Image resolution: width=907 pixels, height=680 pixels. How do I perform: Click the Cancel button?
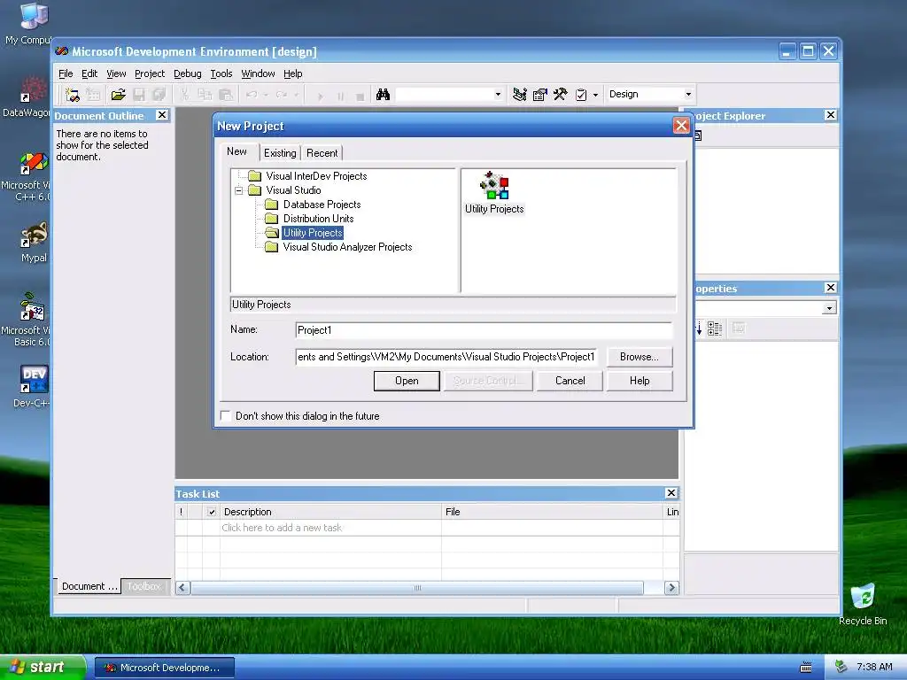570,381
